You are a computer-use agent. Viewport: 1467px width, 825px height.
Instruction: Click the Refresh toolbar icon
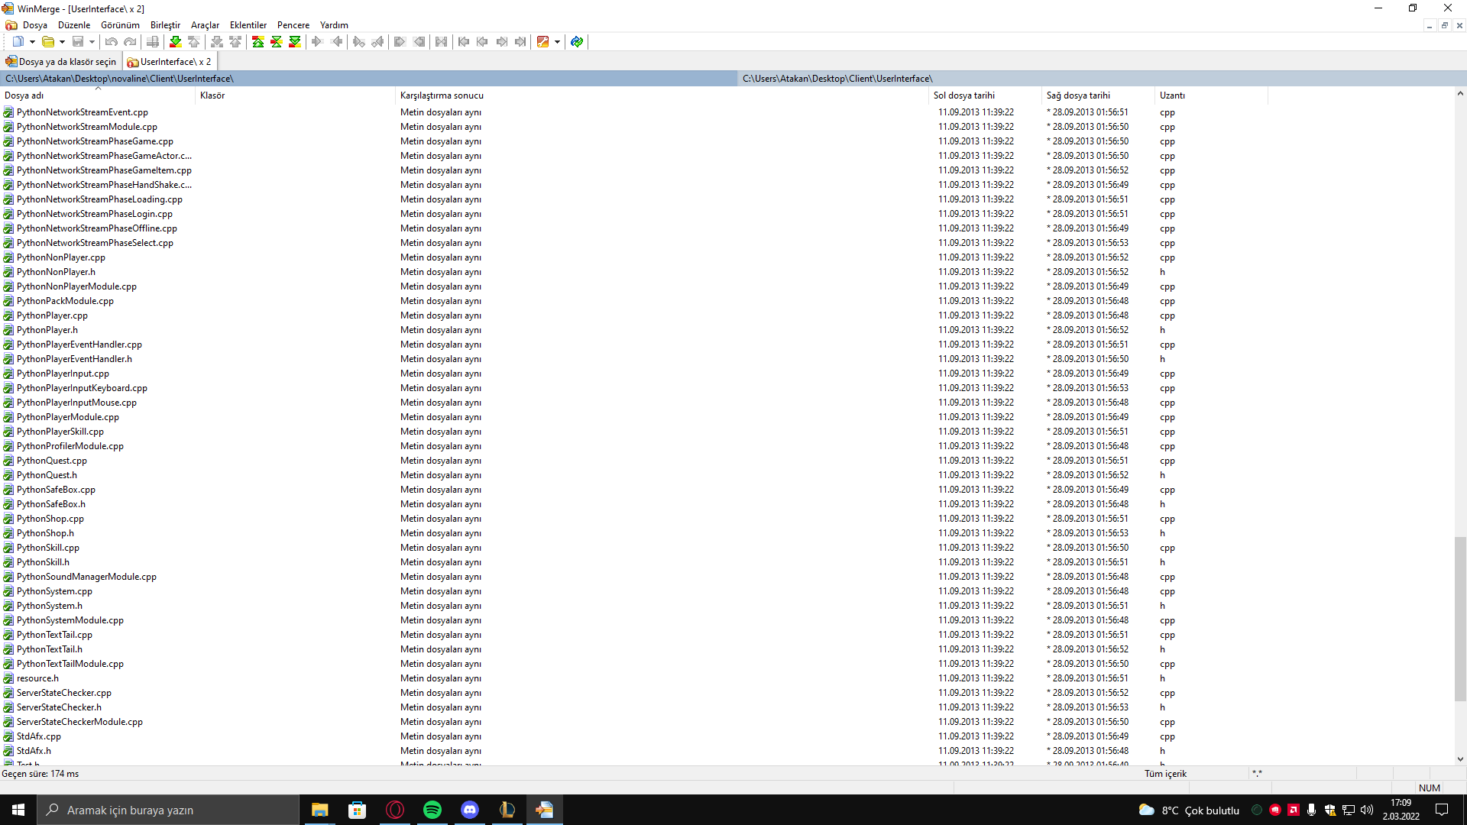[577, 42]
